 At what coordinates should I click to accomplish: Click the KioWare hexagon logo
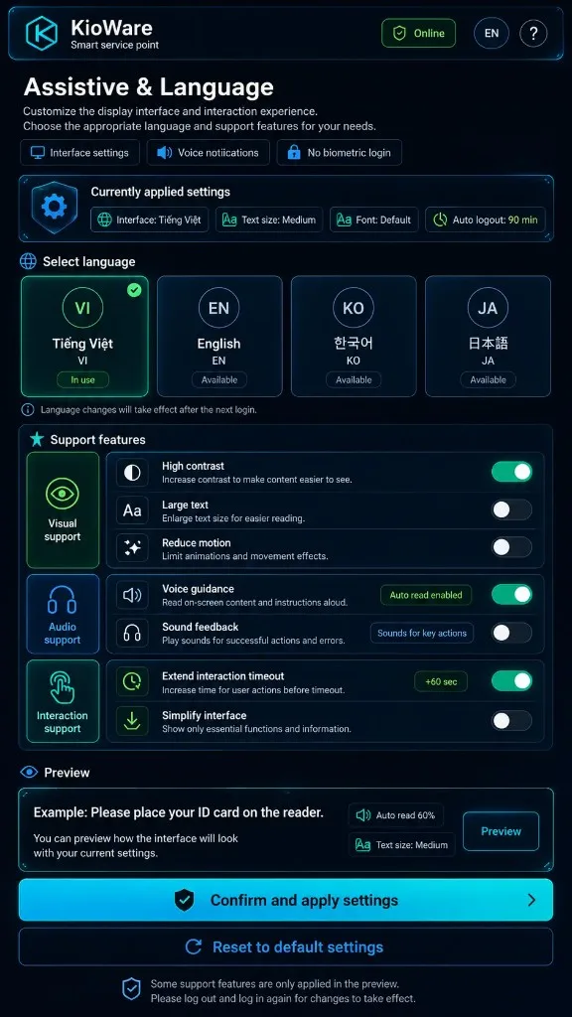(x=42, y=33)
